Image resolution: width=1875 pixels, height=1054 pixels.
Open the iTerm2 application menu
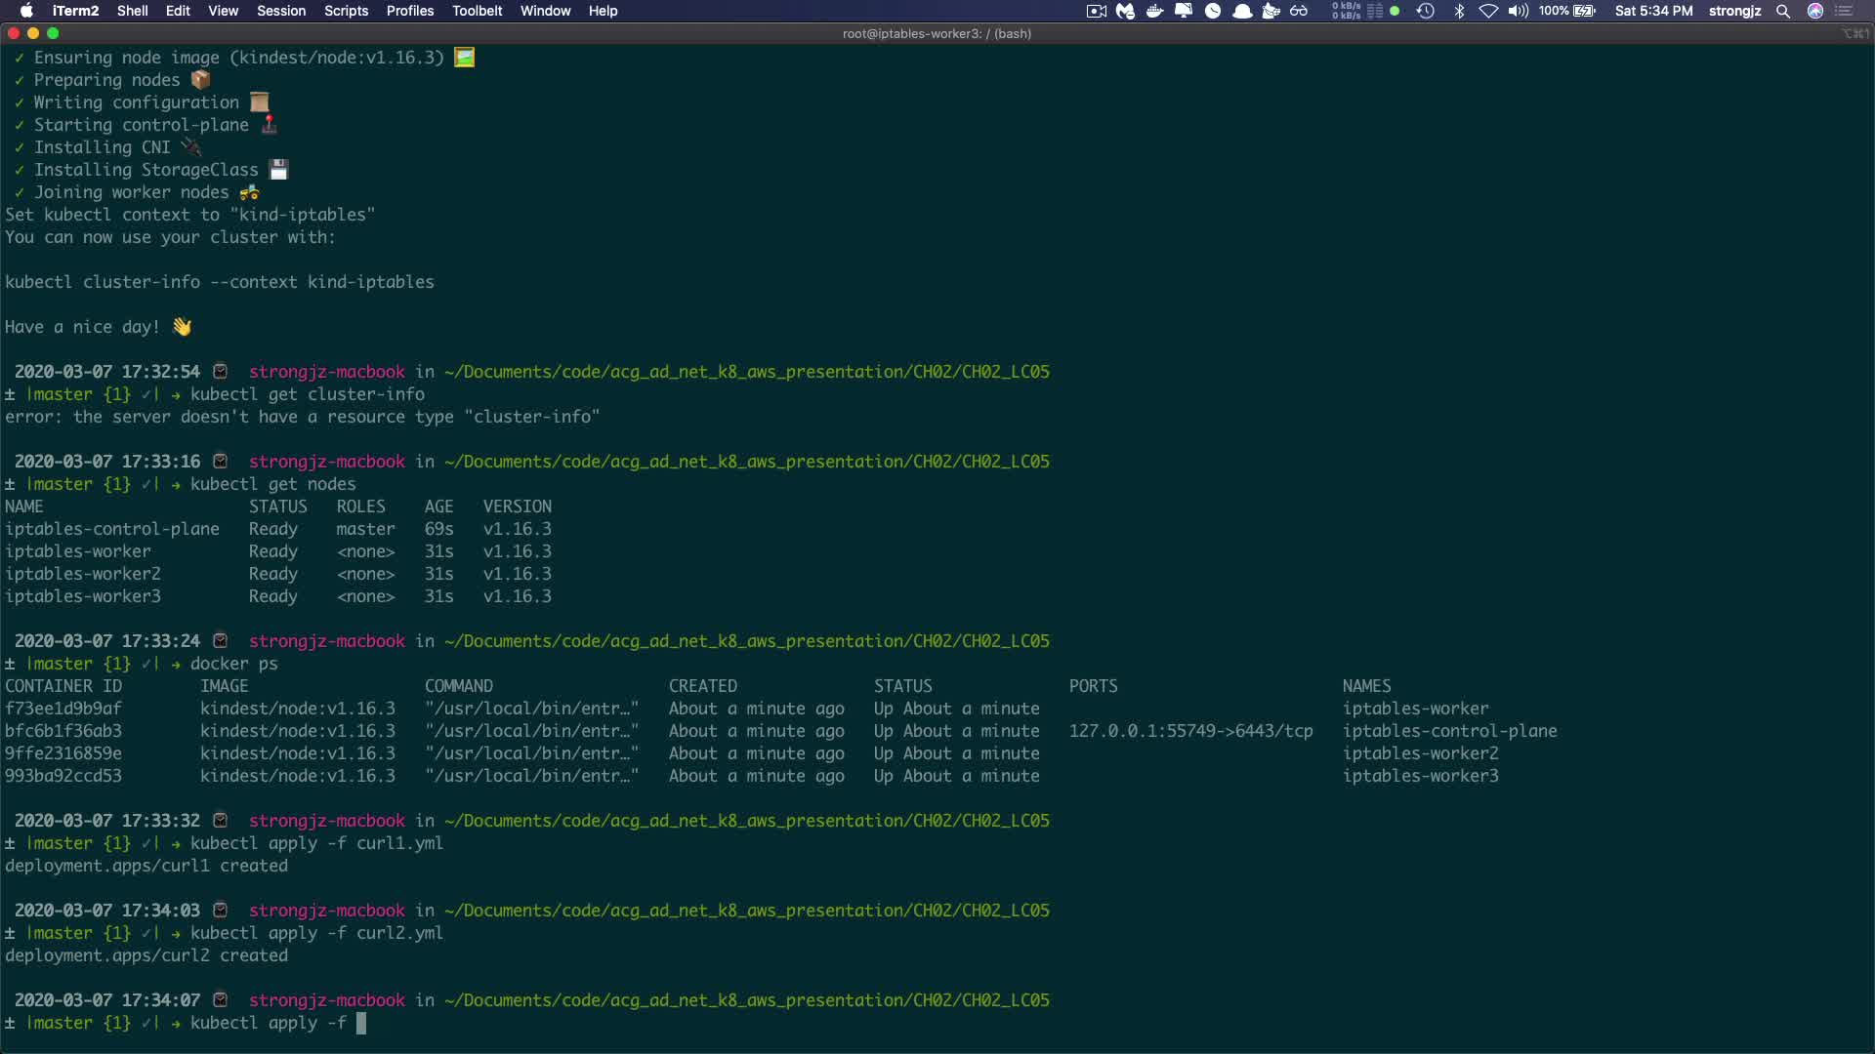click(75, 11)
